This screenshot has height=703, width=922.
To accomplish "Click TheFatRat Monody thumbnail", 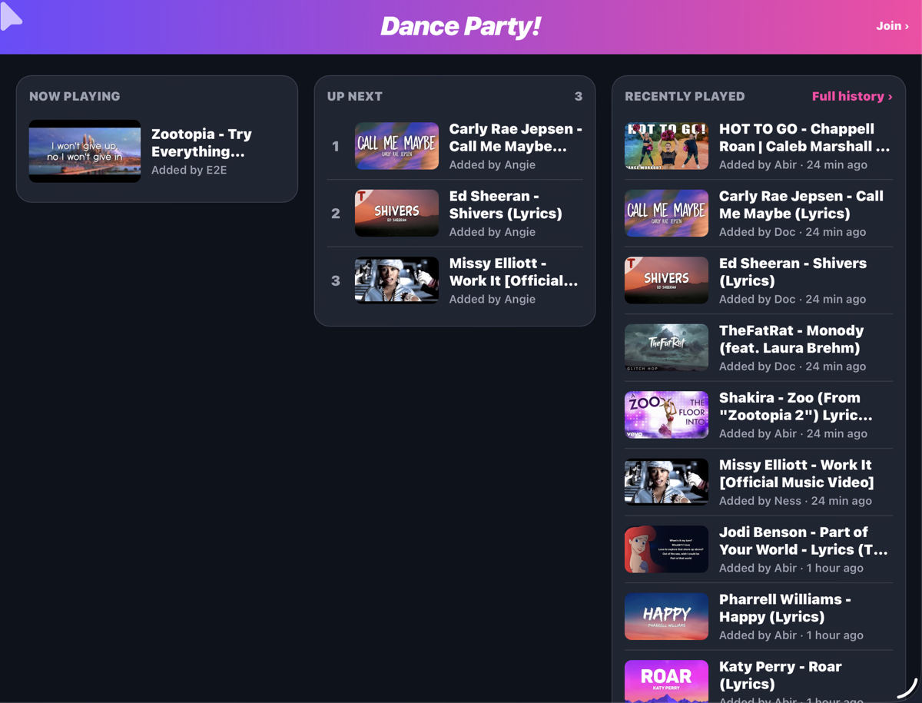I will (x=666, y=348).
